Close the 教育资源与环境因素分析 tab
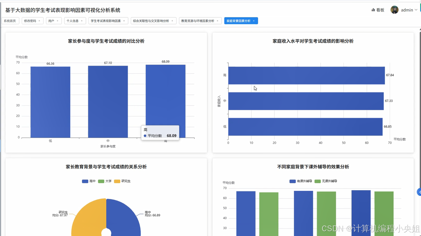Screen dimensions: 421x236 pos(217,21)
